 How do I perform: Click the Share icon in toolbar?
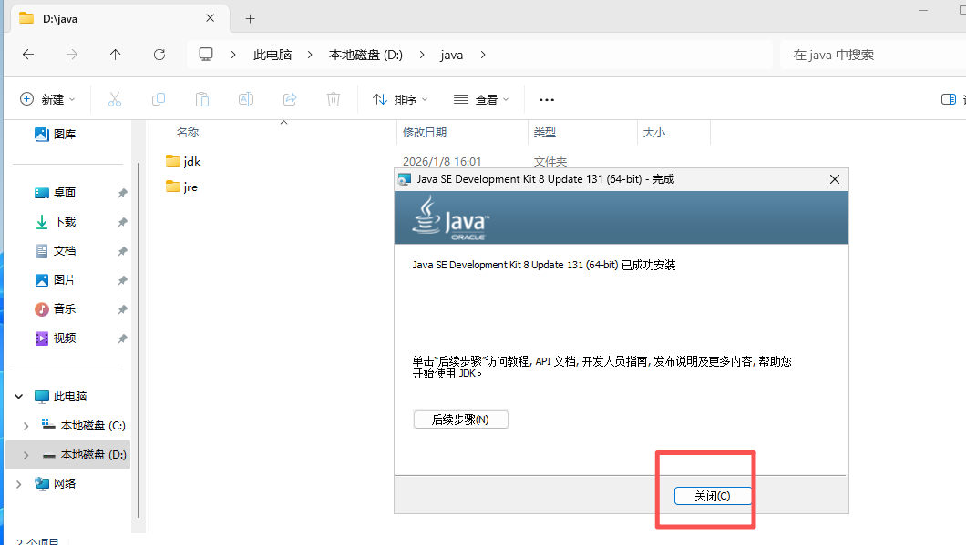click(290, 99)
